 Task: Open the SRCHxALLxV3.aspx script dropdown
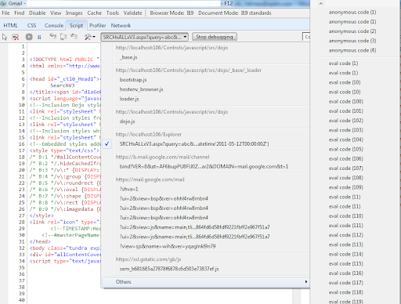click(x=144, y=37)
